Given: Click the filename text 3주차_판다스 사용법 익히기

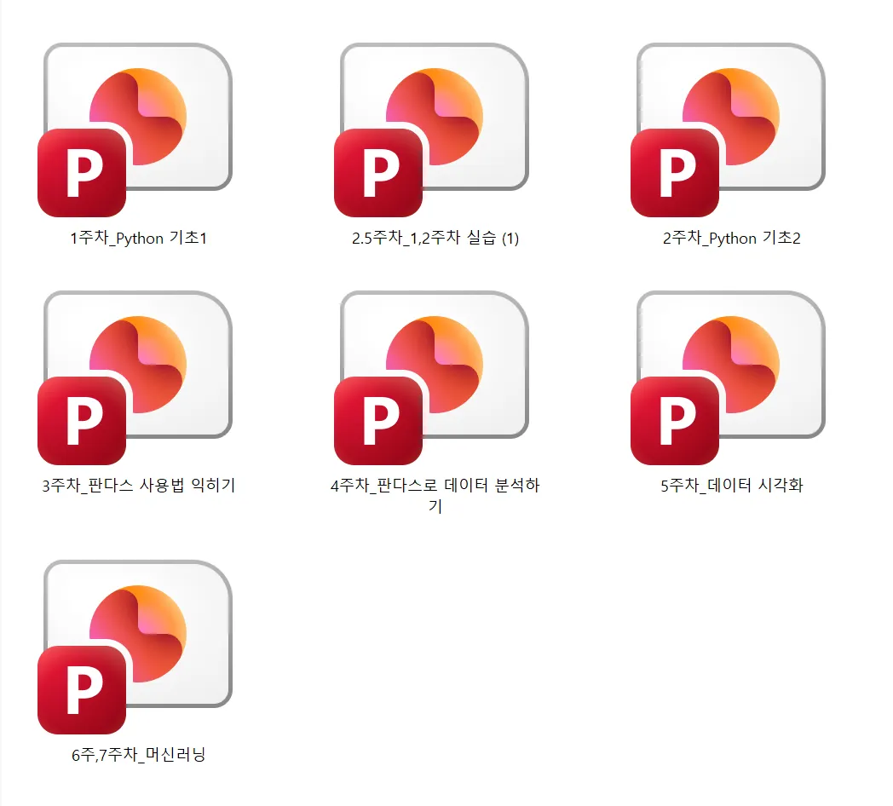Looking at the screenshot, I should coord(138,486).
